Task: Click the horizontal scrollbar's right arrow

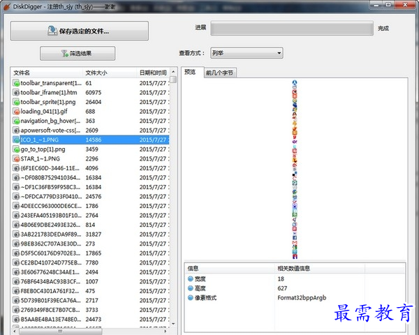Action: [x=165, y=332]
